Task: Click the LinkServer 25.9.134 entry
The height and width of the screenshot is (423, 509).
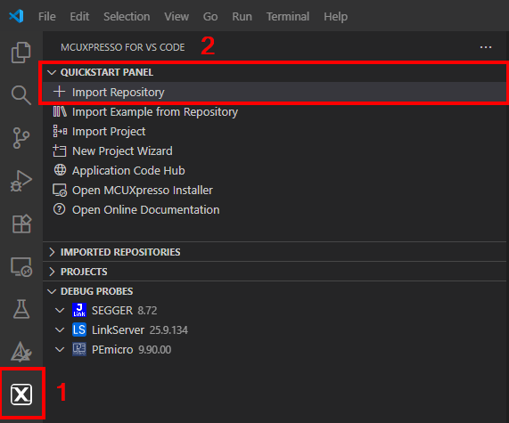Action: point(274,329)
